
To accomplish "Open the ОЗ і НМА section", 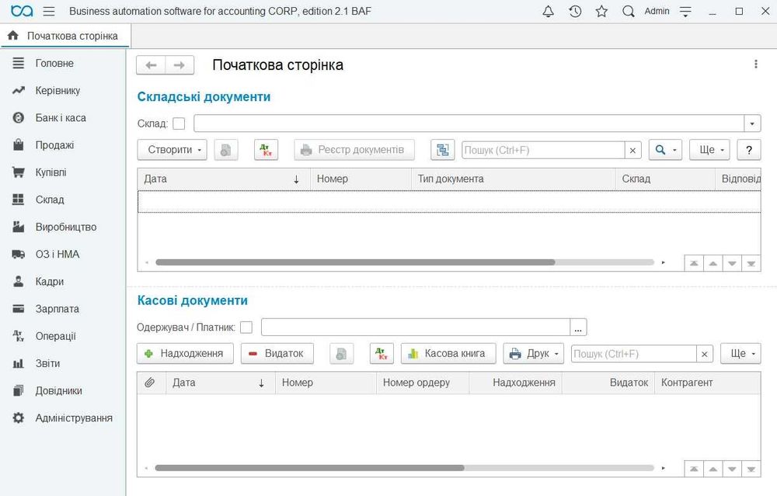I will [x=57, y=255].
